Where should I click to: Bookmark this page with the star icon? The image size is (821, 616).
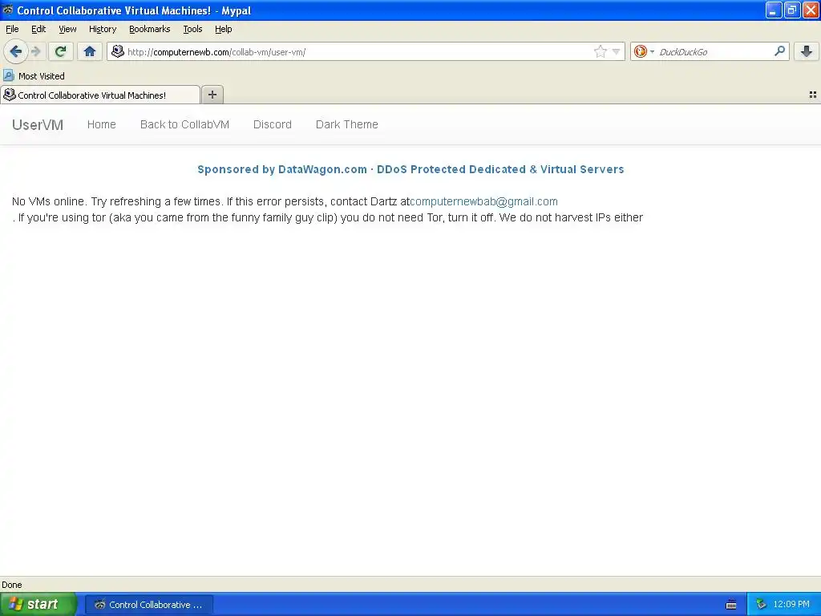pos(600,51)
